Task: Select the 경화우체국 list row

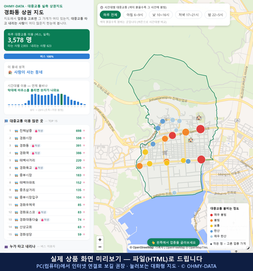Action: pyautogui.click(x=47, y=205)
